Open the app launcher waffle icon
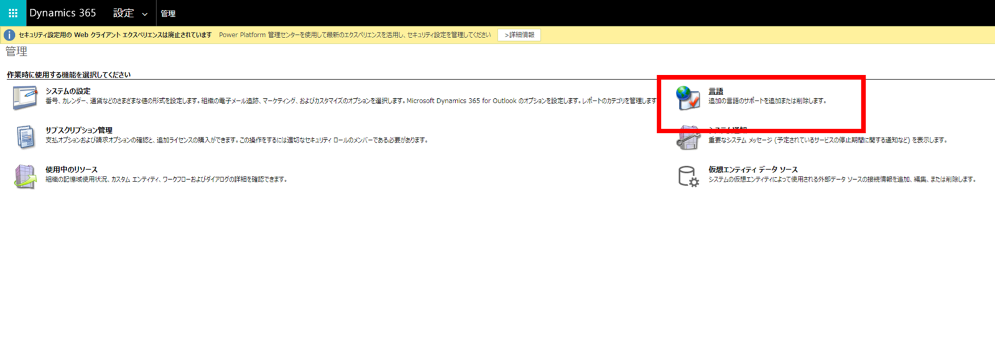The height and width of the screenshot is (337, 995). coord(12,13)
